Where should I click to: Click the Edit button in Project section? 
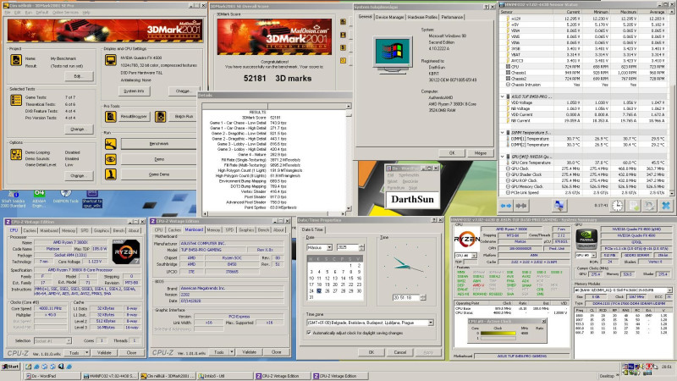pos(78,76)
